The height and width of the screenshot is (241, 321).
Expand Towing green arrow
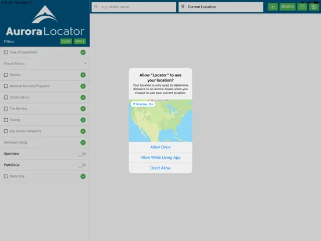83,120
